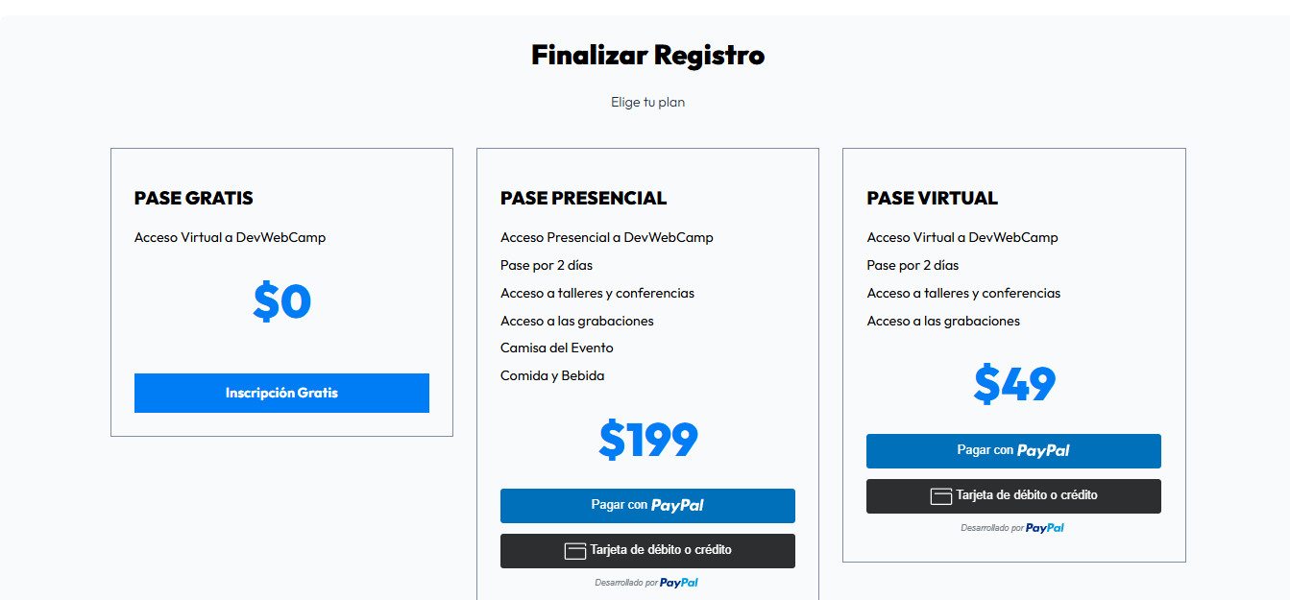Click the card icon in Pase Virtual
Image resolution: width=1290 pixels, height=600 pixels.
[941, 496]
